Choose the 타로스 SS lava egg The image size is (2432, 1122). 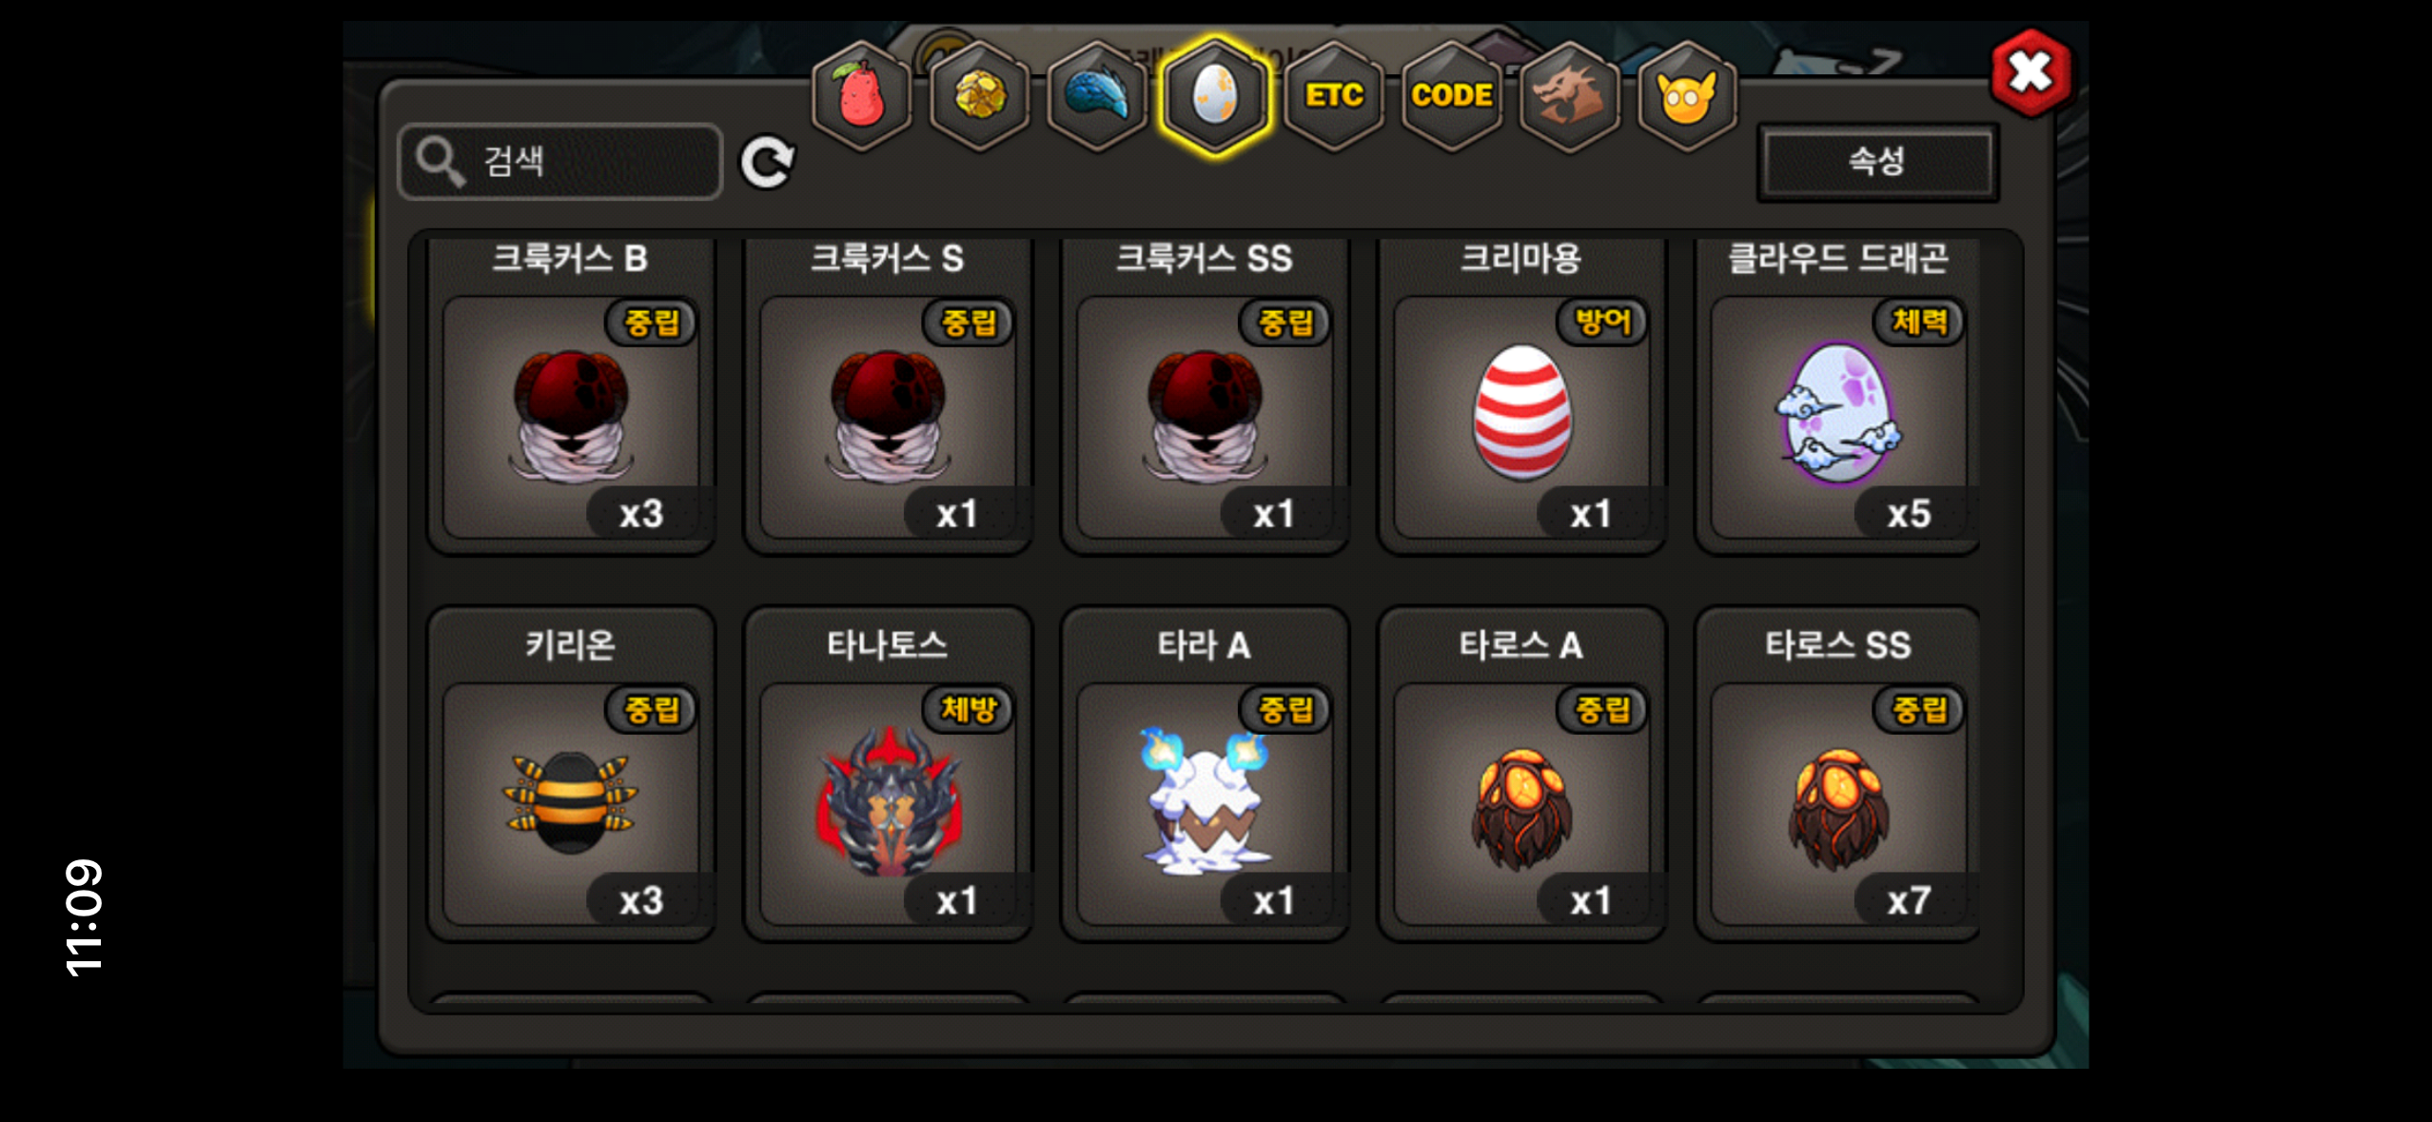pos(1837,775)
